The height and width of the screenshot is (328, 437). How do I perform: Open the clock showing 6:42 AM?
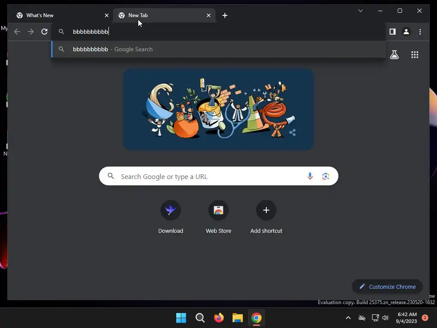click(x=406, y=318)
